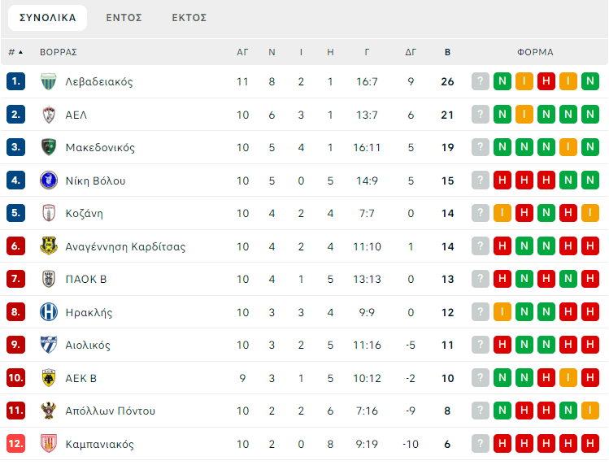Click Καμπανιακός last form result badge
609x465 pixels.
click(590, 444)
